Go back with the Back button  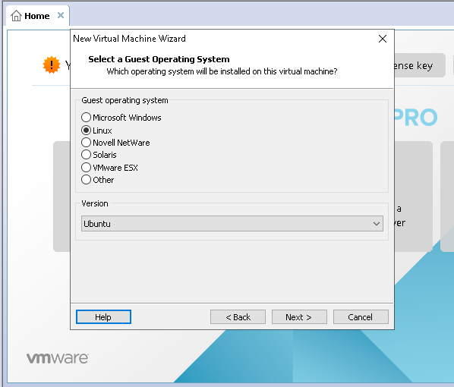click(x=238, y=317)
